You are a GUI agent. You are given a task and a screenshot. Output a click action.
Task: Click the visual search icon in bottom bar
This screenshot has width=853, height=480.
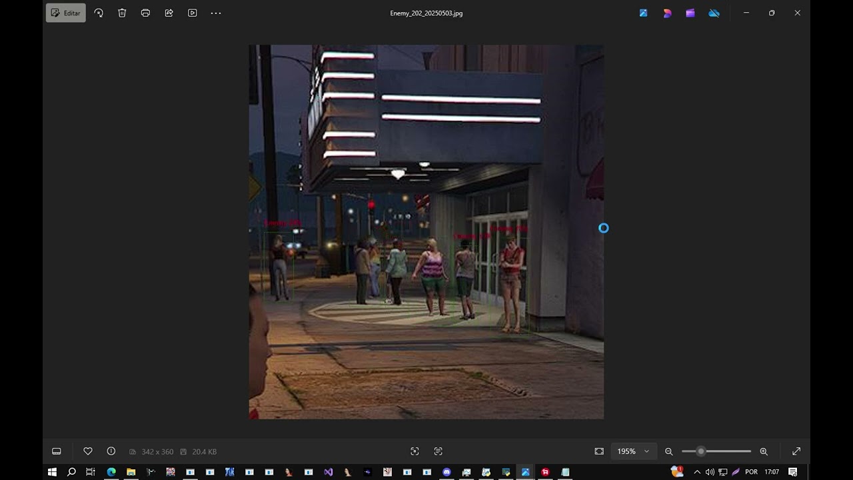(x=415, y=451)
